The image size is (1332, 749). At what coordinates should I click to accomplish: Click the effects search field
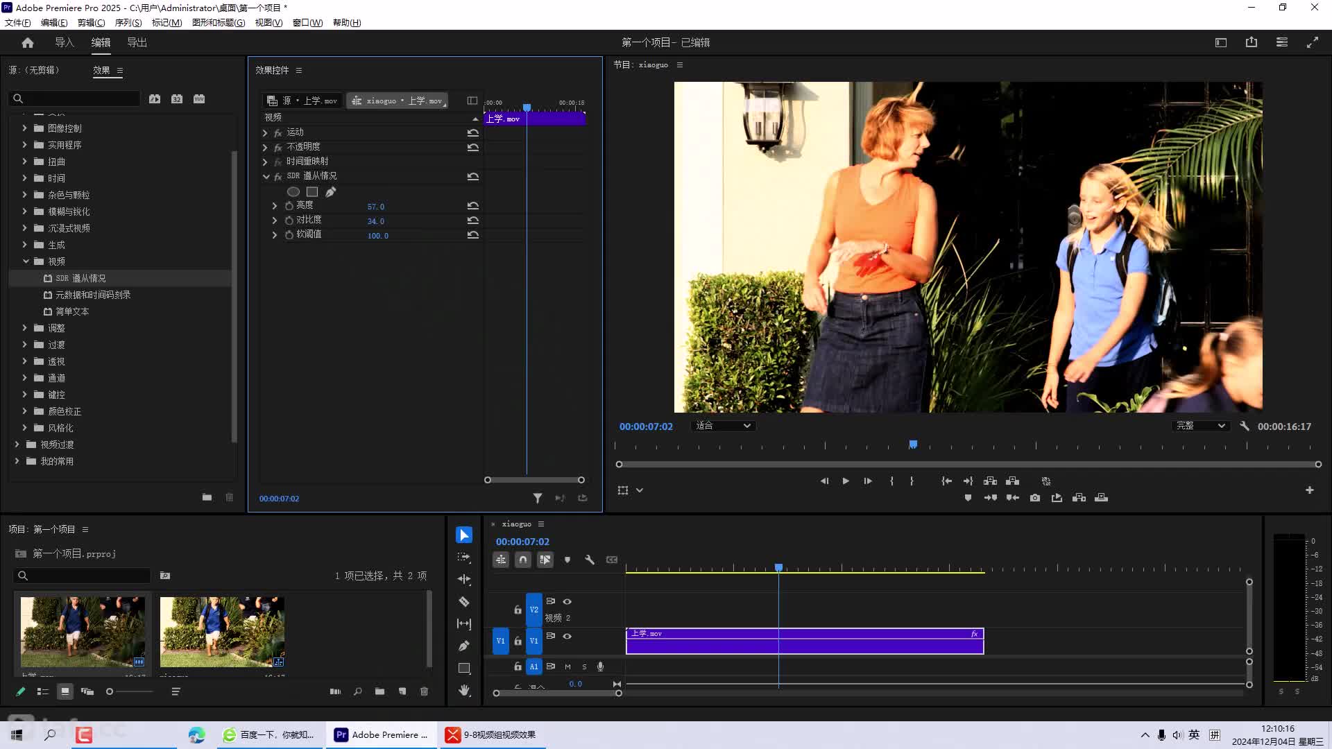tap(74, 99)
